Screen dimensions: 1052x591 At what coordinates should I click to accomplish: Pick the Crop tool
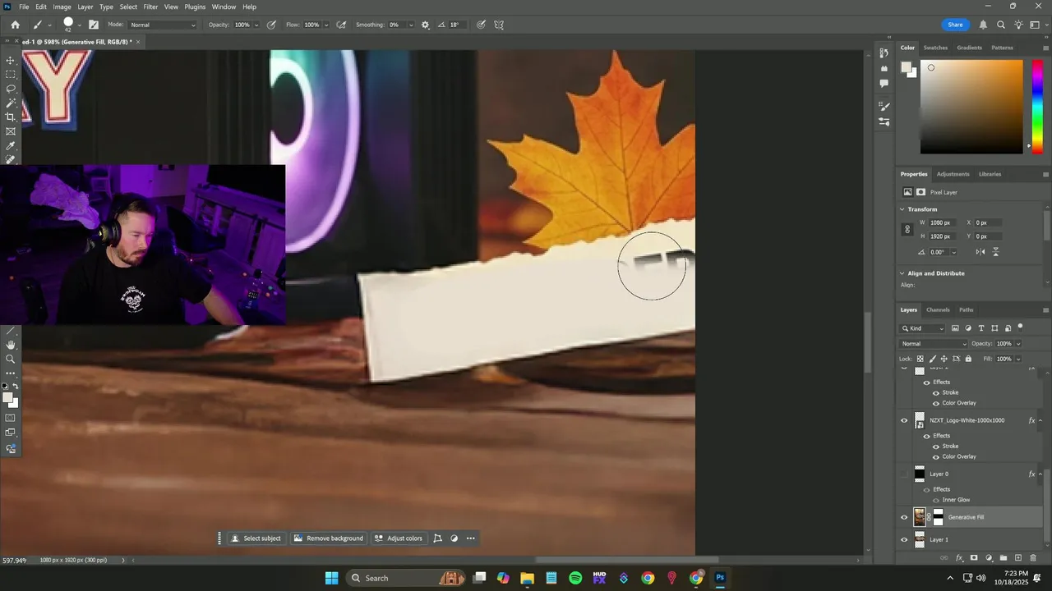pyautogui.click(x=11, y=117)
